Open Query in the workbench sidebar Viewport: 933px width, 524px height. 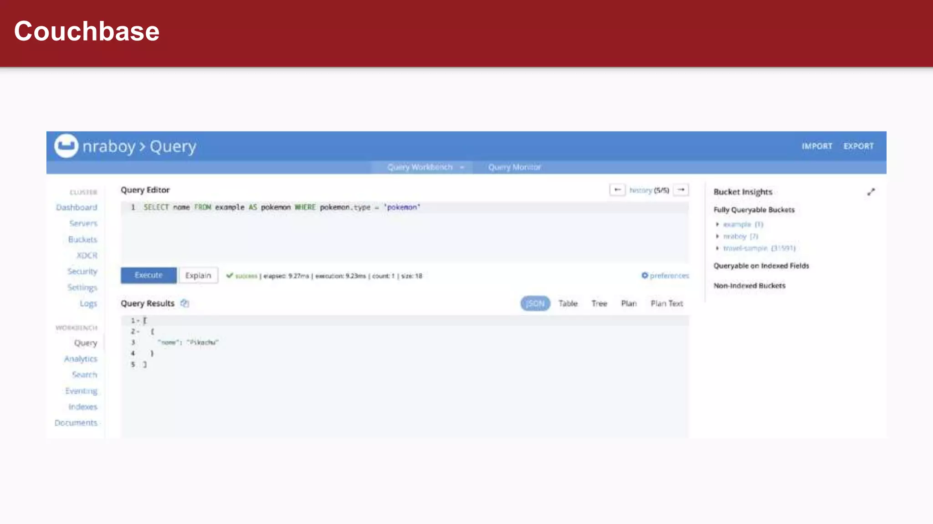(x=86, y=343)
